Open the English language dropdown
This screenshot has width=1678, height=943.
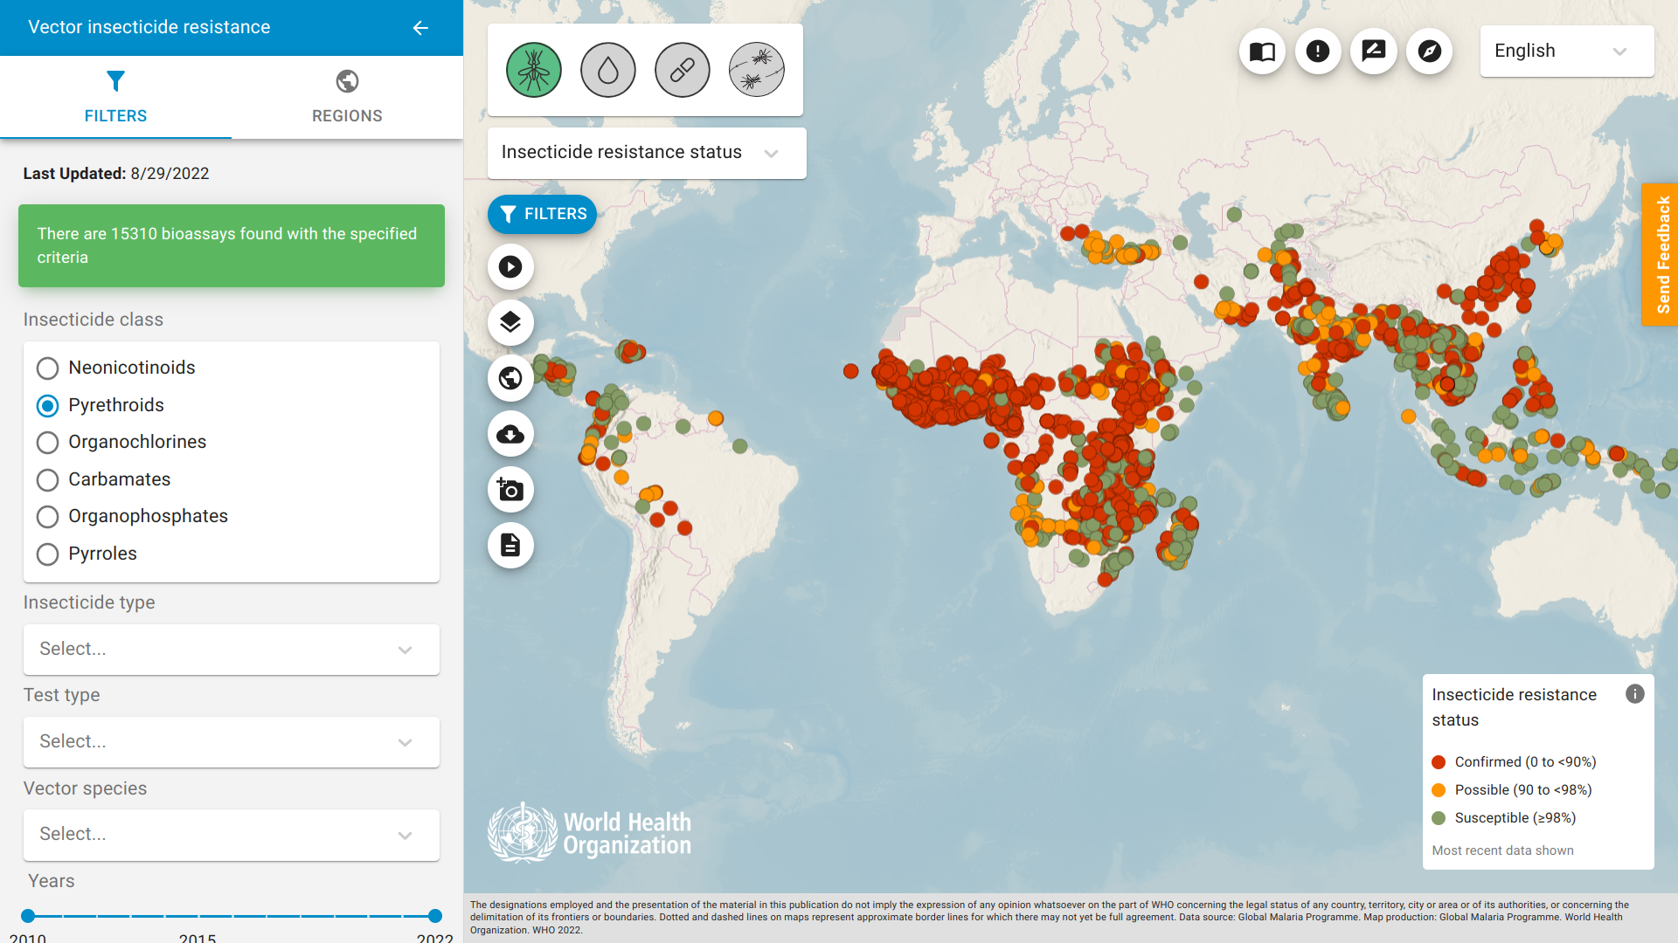[1565, 52]
